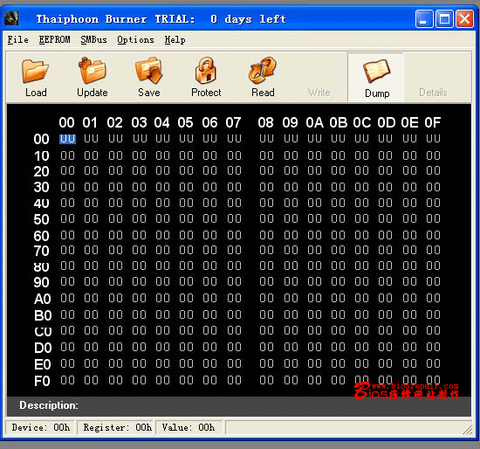Select byte at row B0 column 0B
This screenshot has height=449, width=480.
(x=338, y=314)
